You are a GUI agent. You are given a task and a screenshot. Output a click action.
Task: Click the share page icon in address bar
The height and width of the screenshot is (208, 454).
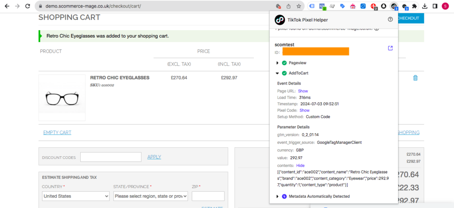289,6
